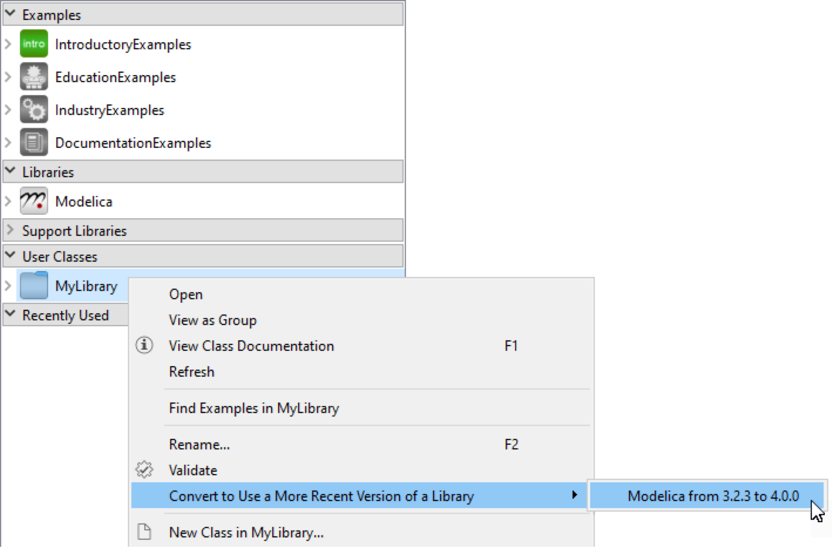Click the MyLibrary blue folder icon
The image size is (833, 548).
point(33,286)
